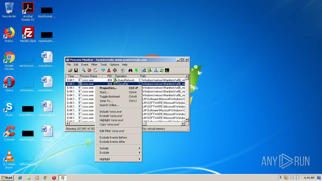Click the Operation column header

coord(126,76)
